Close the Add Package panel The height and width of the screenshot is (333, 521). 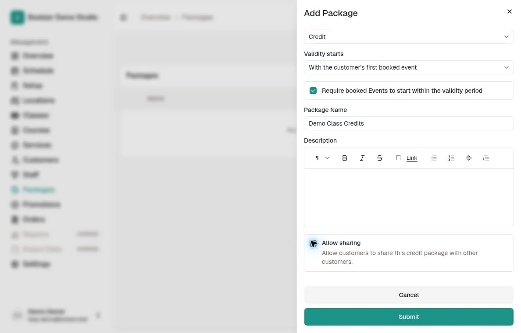pos(509,12)
